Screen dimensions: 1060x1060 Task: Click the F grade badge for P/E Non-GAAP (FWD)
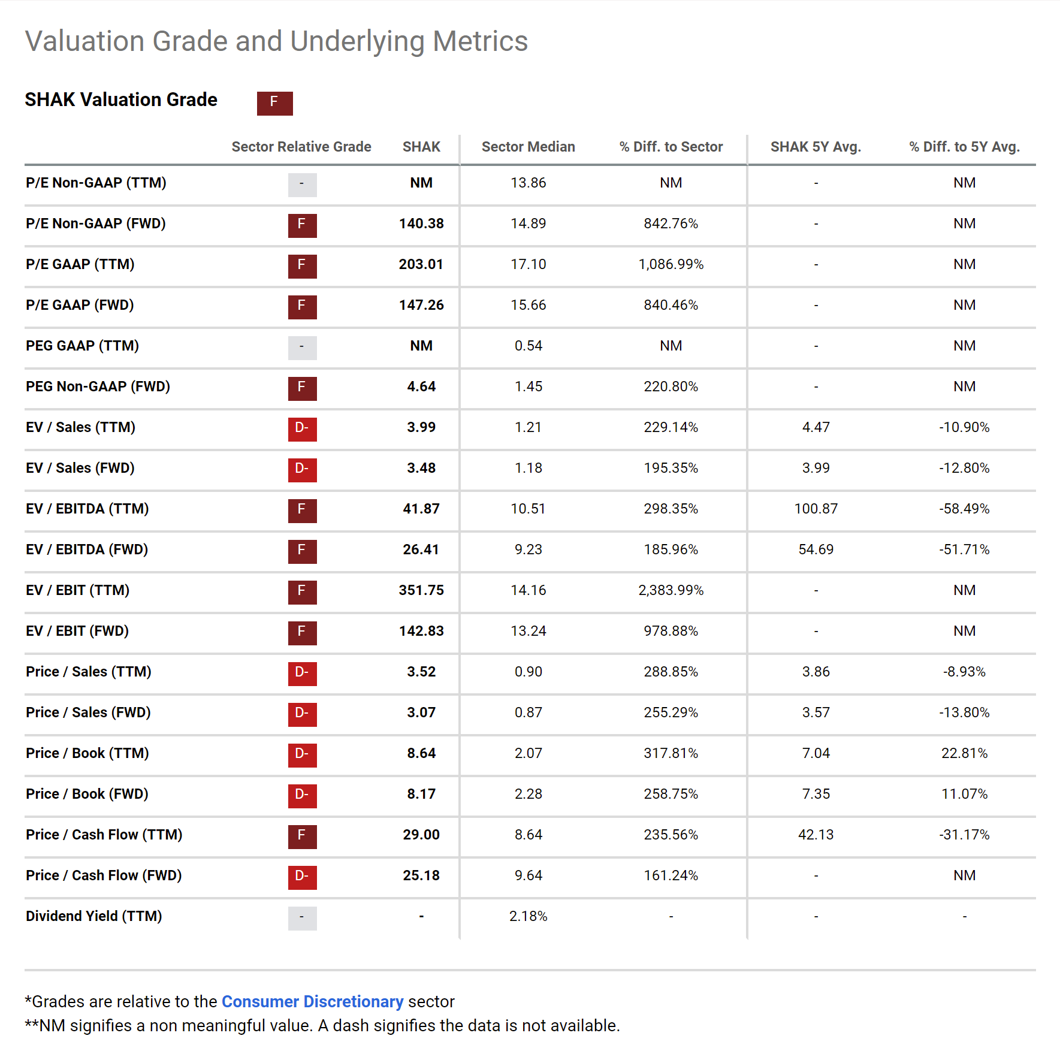coord(302,225)
